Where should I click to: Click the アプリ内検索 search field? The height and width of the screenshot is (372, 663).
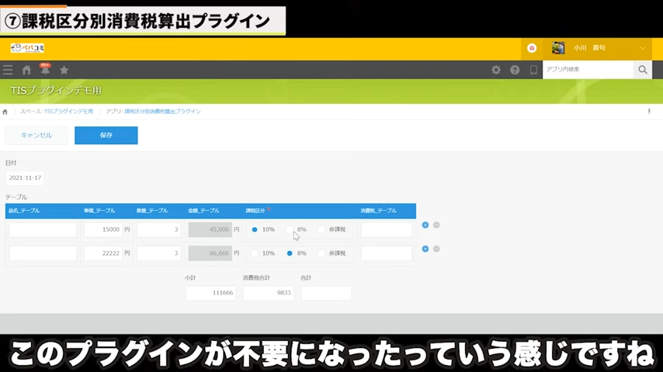click(588, 70)
